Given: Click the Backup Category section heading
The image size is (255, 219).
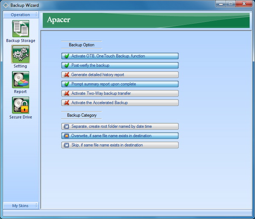Looking at the screenshot, I should tap(82, 115).
